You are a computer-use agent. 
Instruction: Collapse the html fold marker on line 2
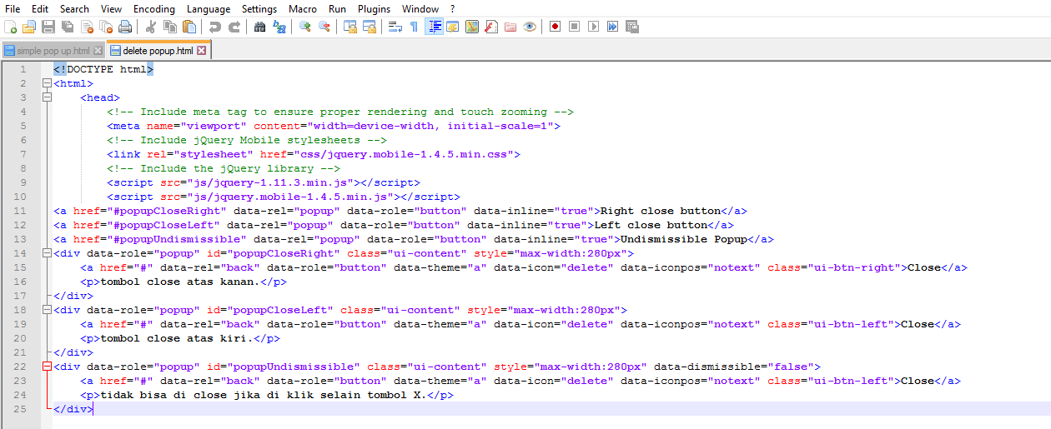pyautogui.click(x=47, y=83)
